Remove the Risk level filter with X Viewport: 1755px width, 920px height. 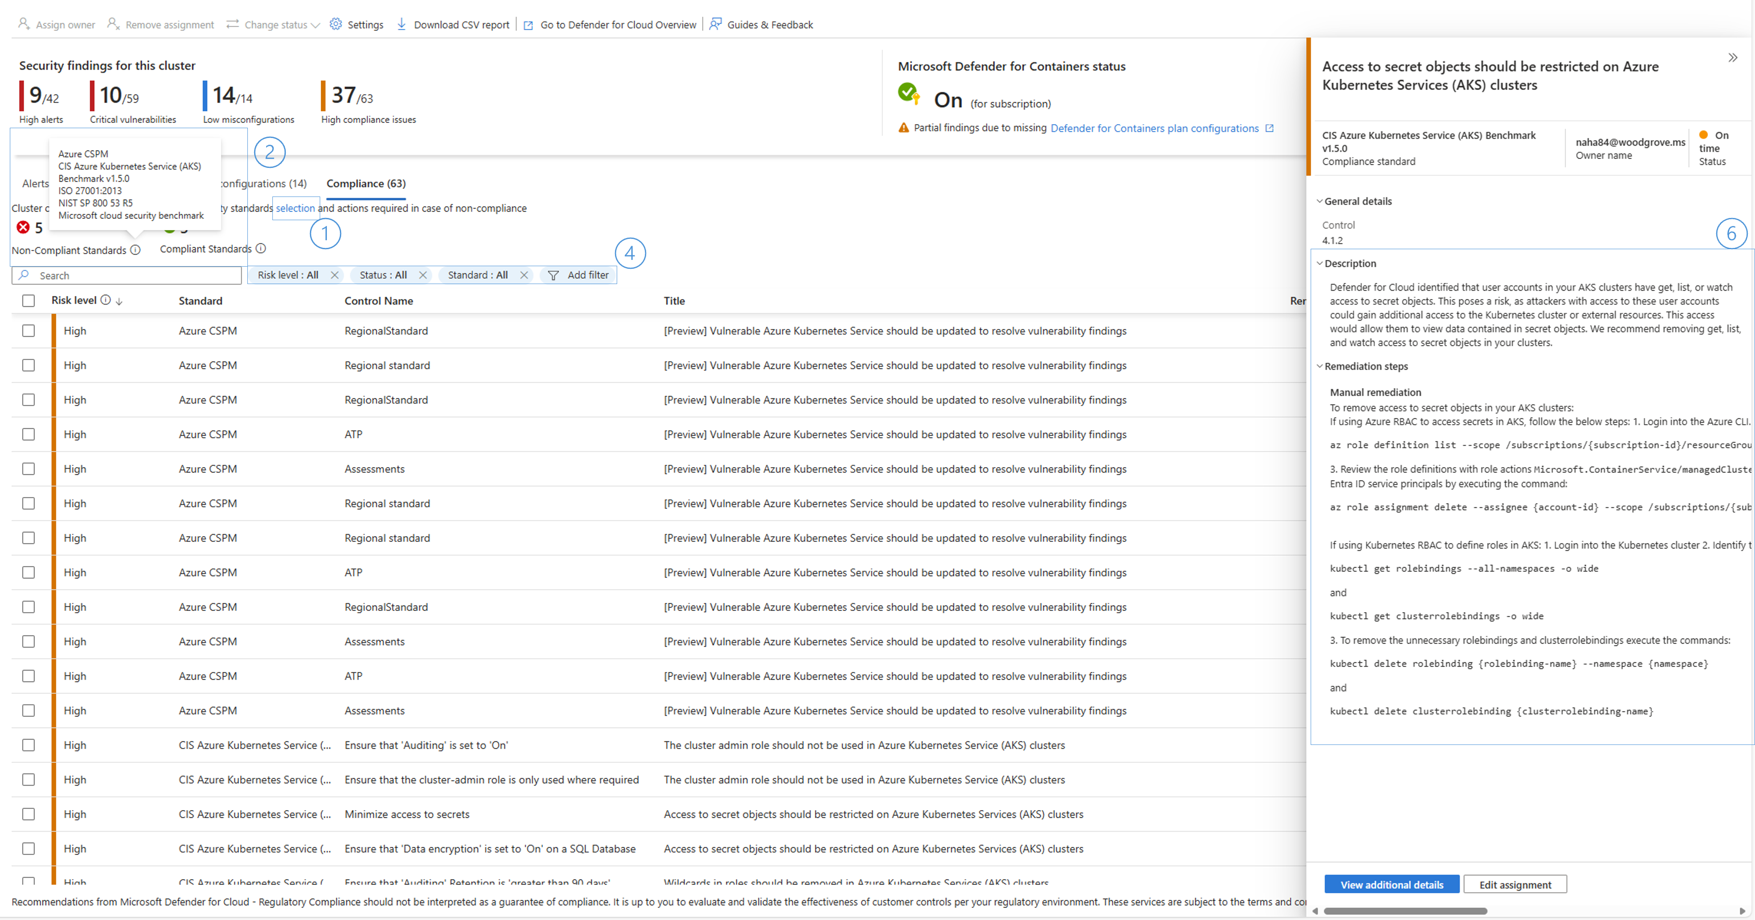pyautogui.click(x=334, y=275)
